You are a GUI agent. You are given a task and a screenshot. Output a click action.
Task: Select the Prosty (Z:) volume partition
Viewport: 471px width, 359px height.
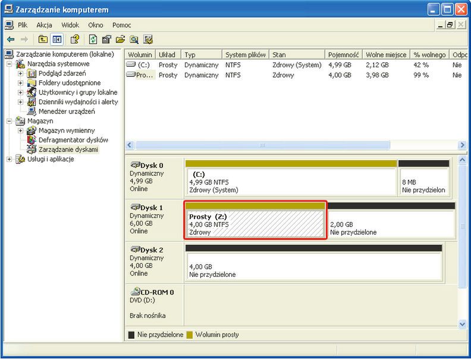click(x=256, y=224)
